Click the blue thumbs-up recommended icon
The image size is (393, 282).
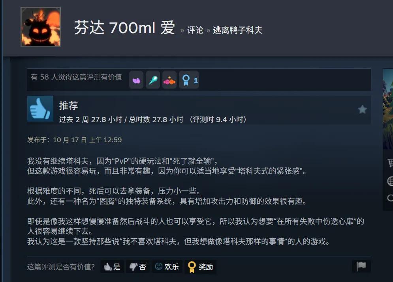coord(40,109)
